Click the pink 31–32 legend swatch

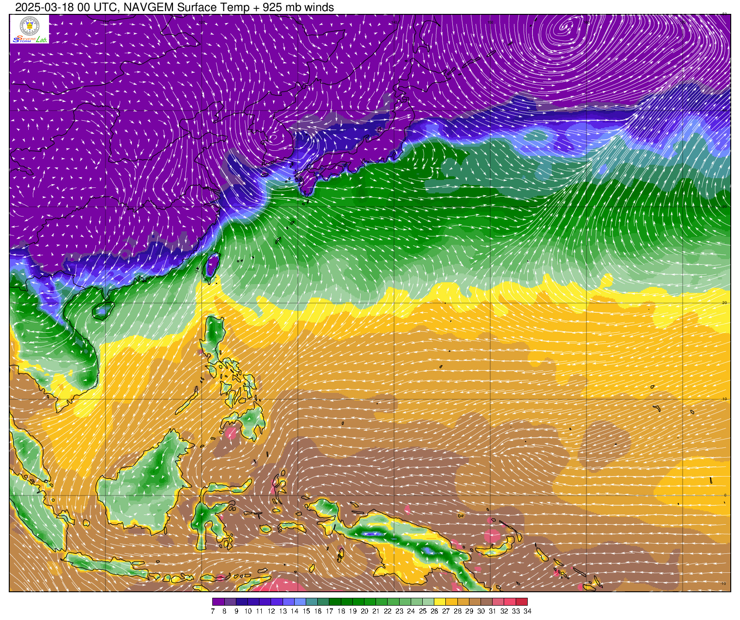coord(498,601)
